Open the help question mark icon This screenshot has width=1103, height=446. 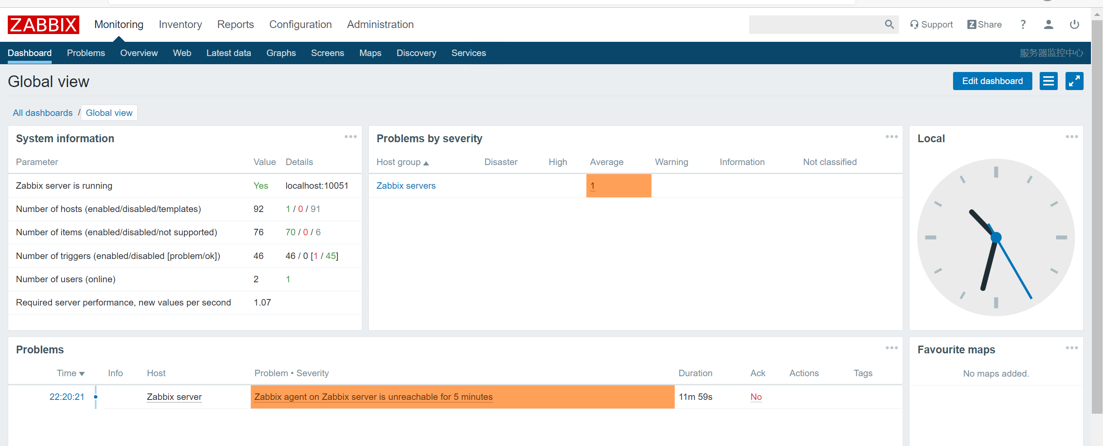click(x=1023, y=25)
